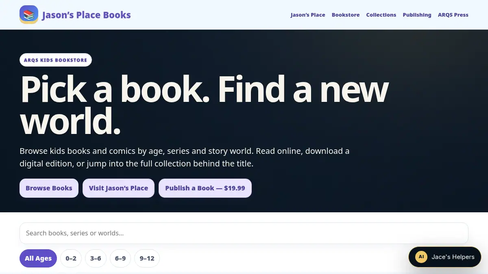This screenshot has width=488, height=274.
Task: Select the All Ages filter
Action: [x=38, y=259]
